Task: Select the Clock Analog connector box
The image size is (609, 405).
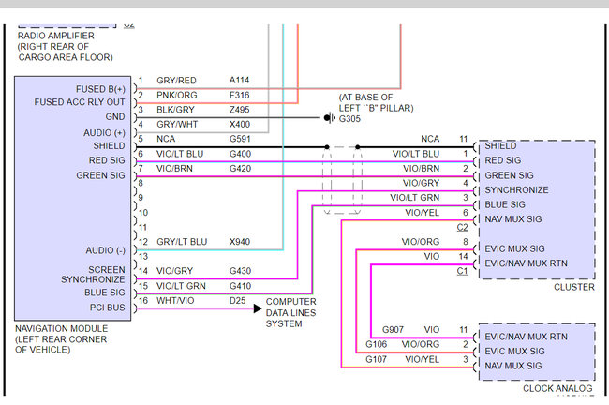Action: pyautogui.click(x=536, y=352)
